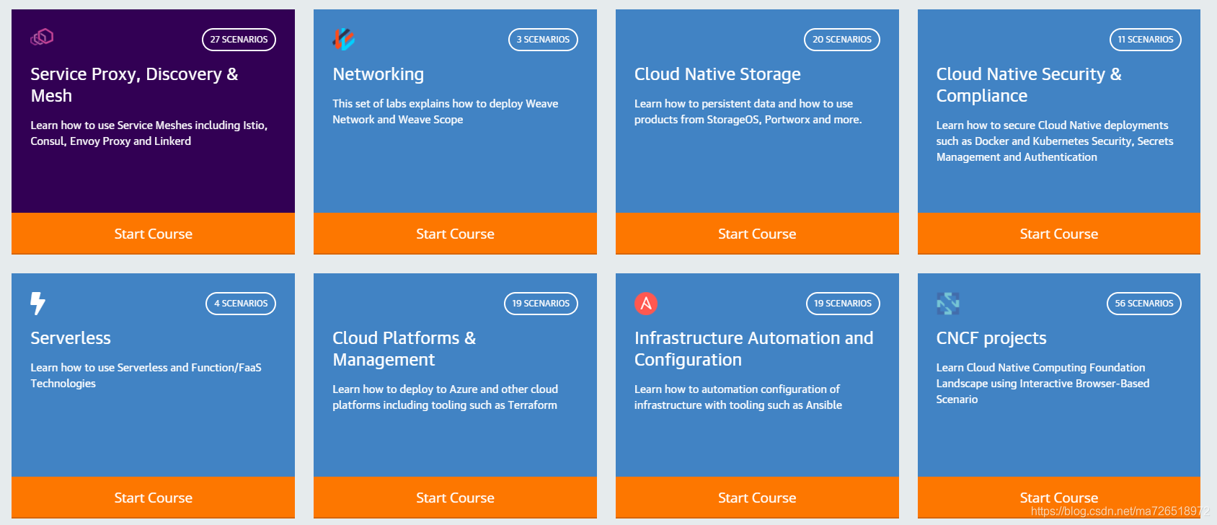This screenshot has width=1217, height=525.
Task: Click the Weave Network and Weave Scope description
Action: 446,112
